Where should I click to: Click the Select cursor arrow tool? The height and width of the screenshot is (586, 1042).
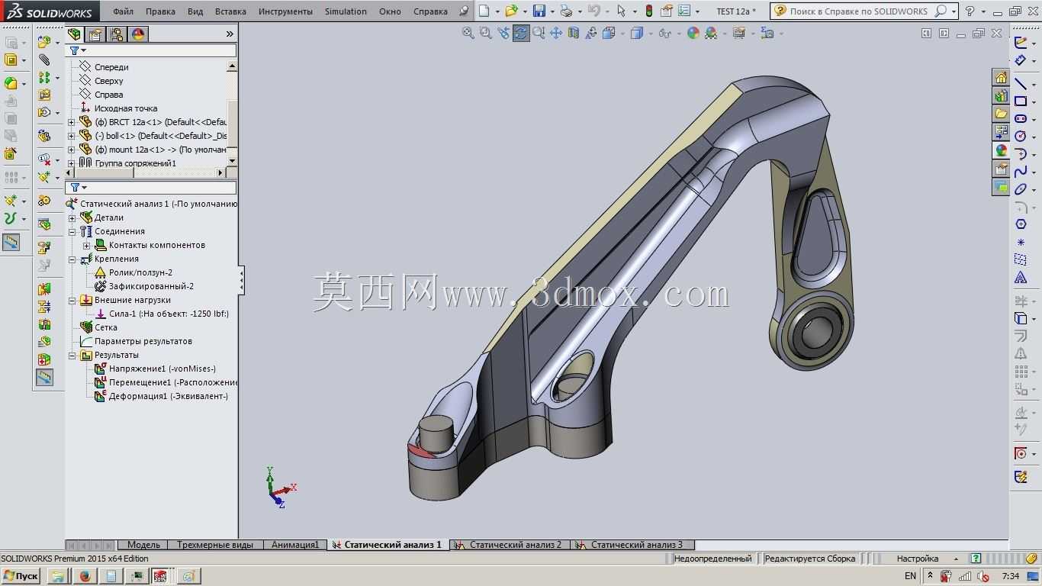coord(622,11)
